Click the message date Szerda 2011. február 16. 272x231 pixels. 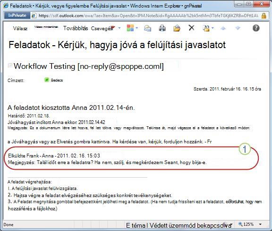227,89
